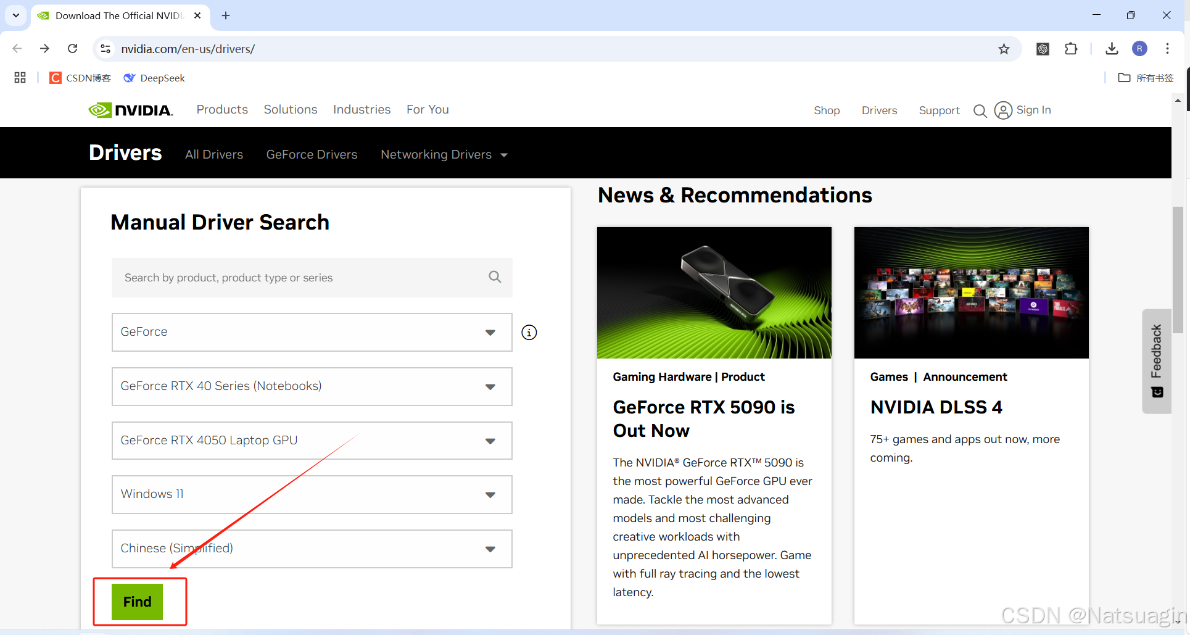
Task: Open a new browser tab
Action: pyautogui.click(x=226, y=15)
